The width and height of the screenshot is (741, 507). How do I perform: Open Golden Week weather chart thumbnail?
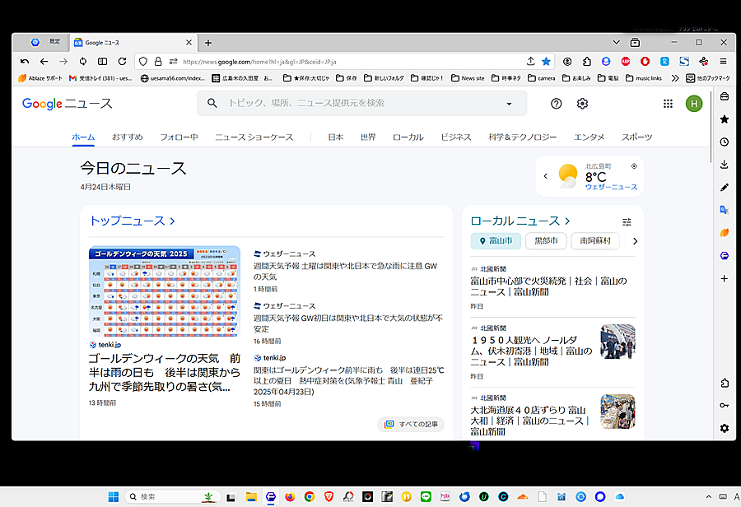[x=165, y=291]
